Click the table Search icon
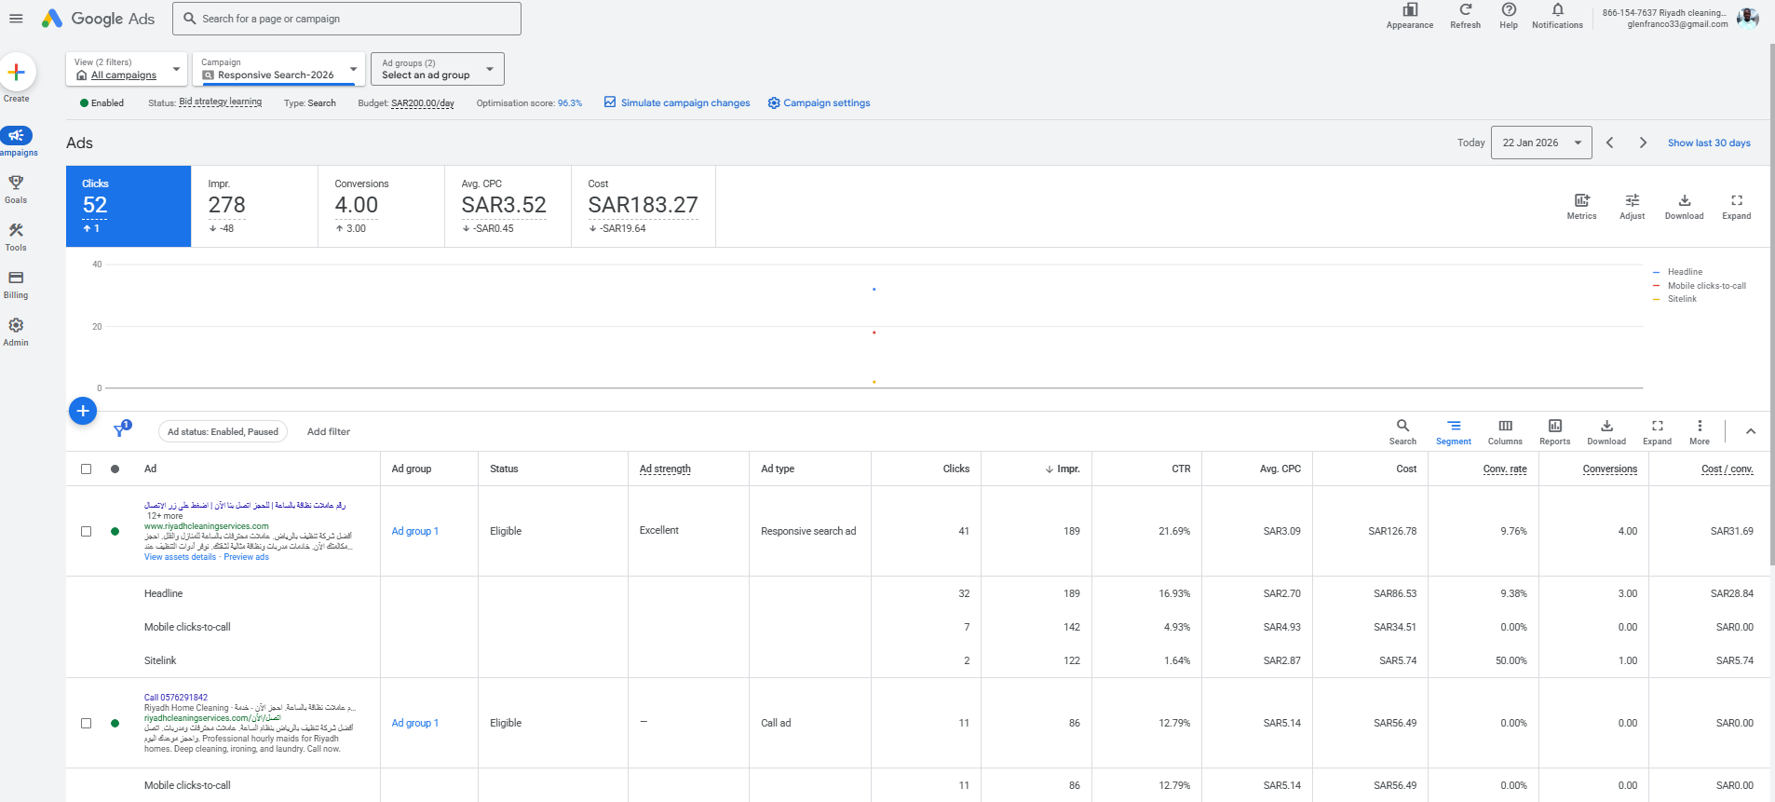 click(x=1402, y=431)
